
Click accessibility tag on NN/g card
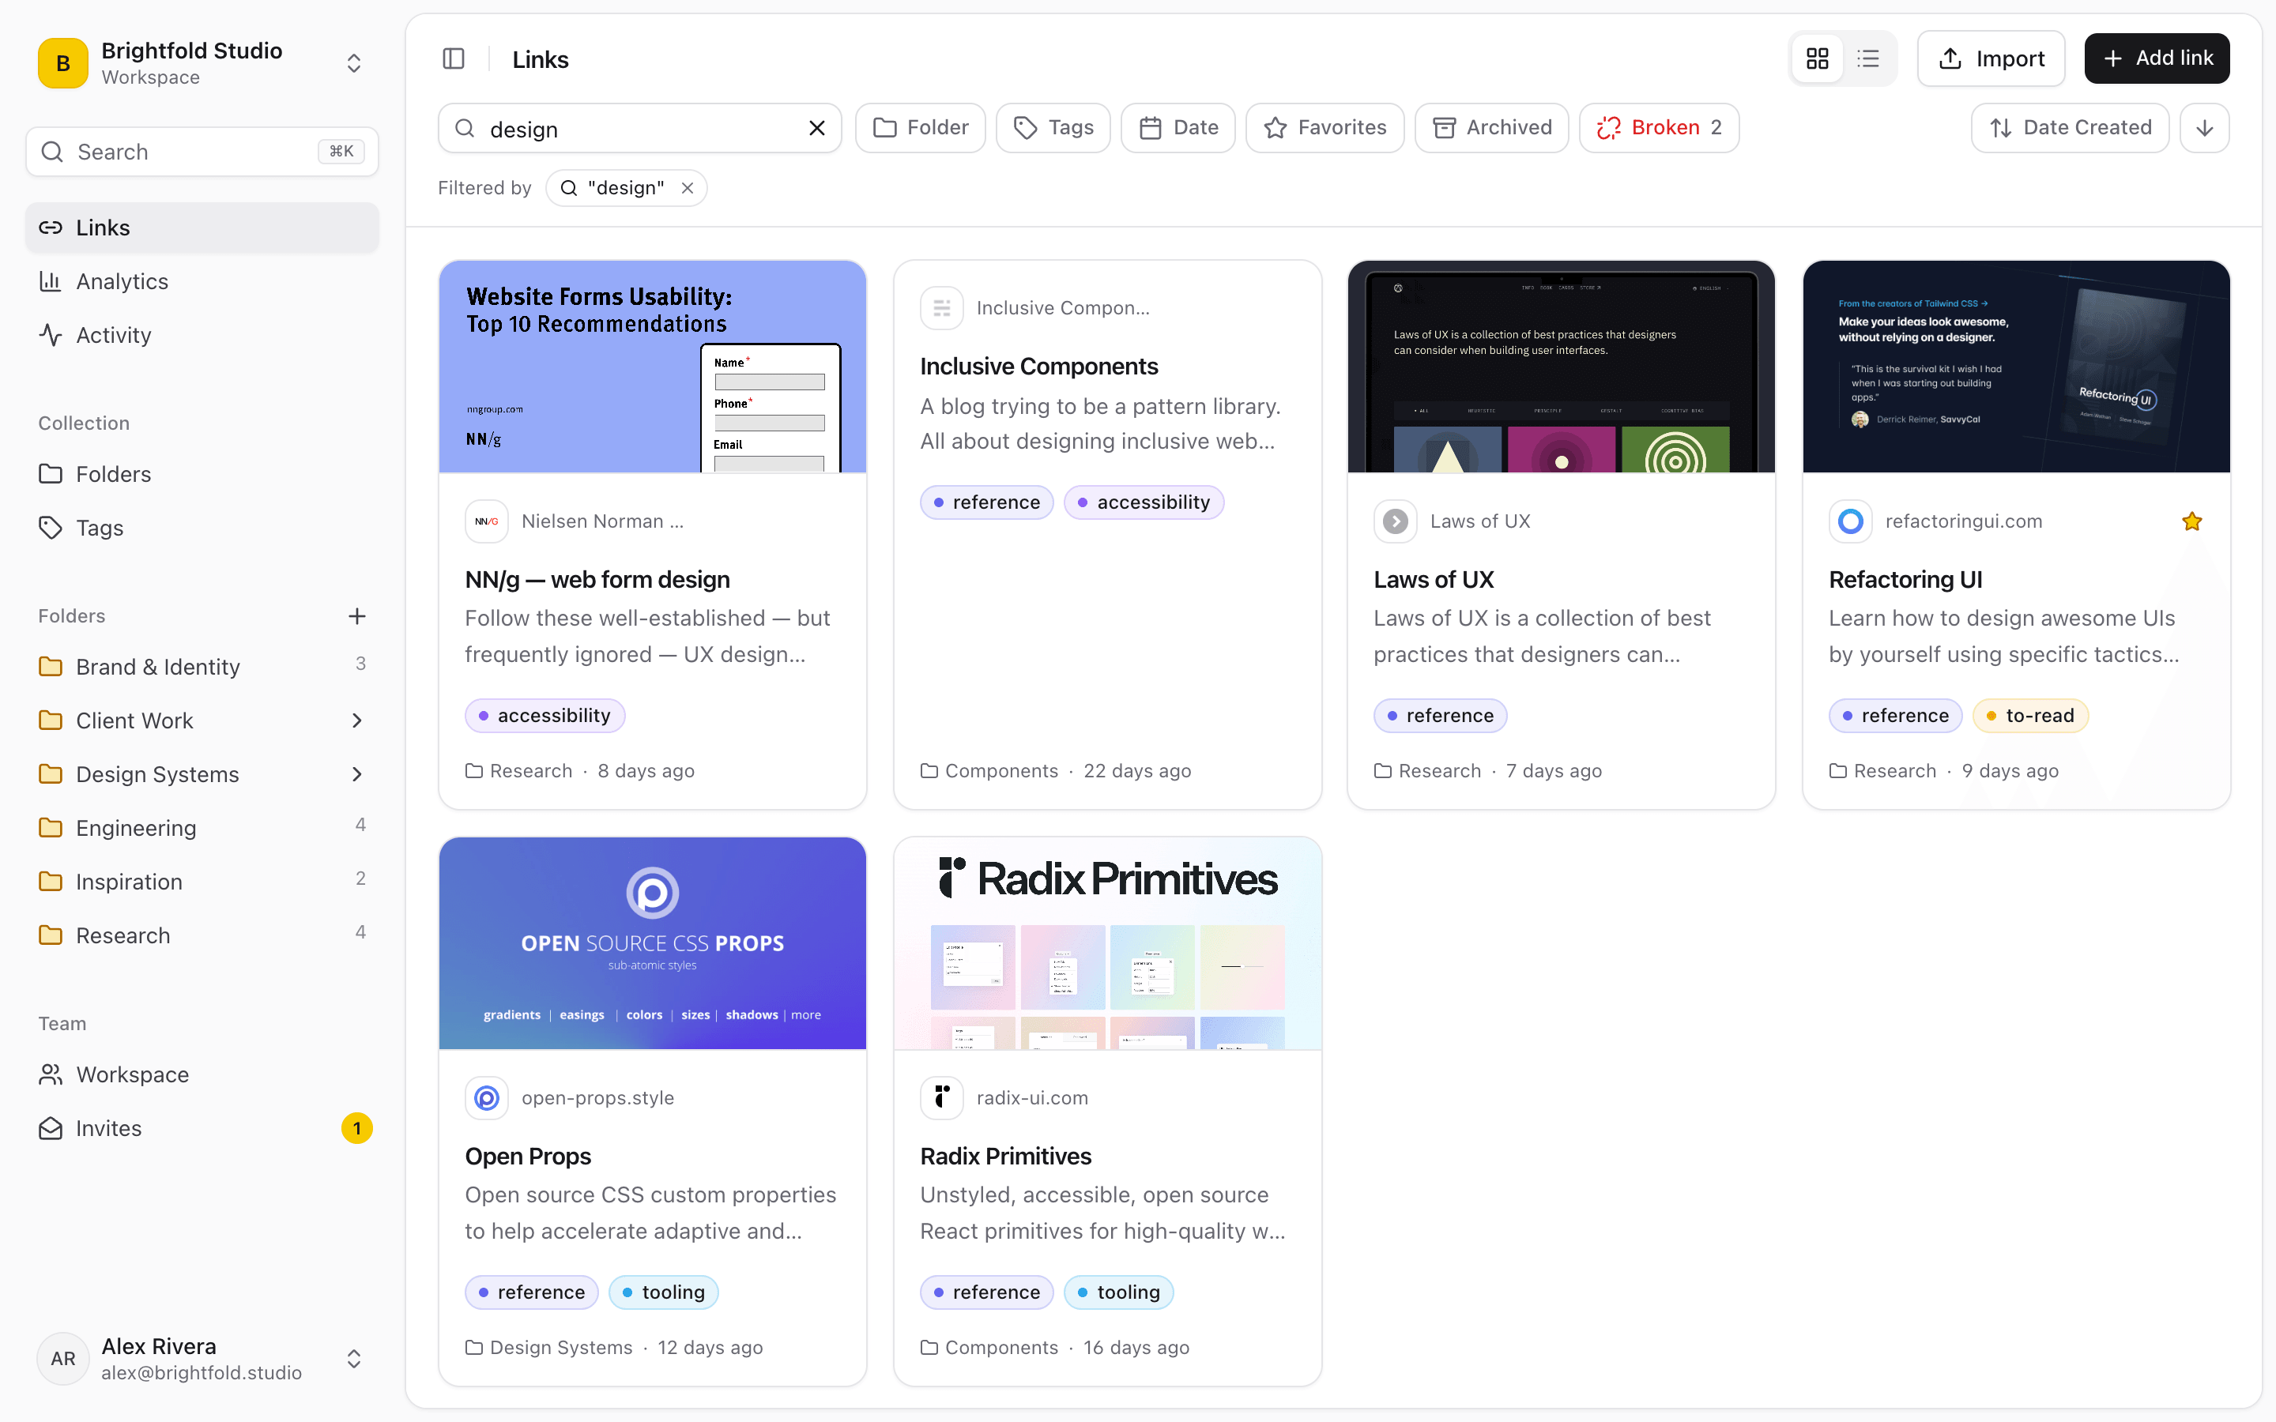tap(545, 716)
